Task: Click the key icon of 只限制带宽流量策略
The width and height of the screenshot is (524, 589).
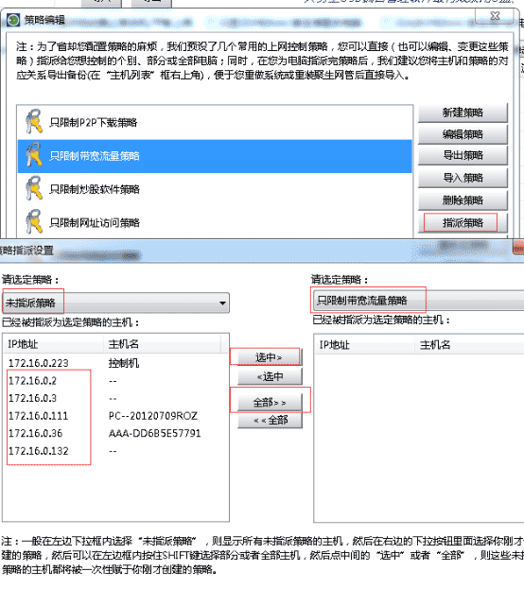Action: click(x=34, y=155)
